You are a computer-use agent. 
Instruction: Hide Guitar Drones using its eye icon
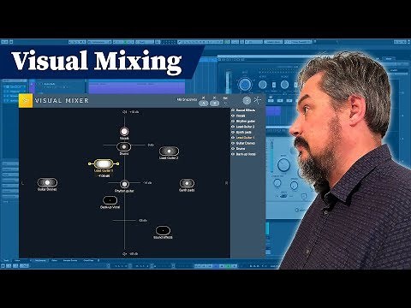point(233,143)
